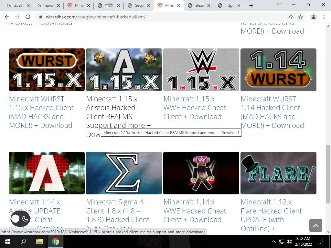The width and height of the screenshot is (331, 248).
Task: Open Minecraft WURST 1.15.x Hacked Client link
Action: coord(41,112)
